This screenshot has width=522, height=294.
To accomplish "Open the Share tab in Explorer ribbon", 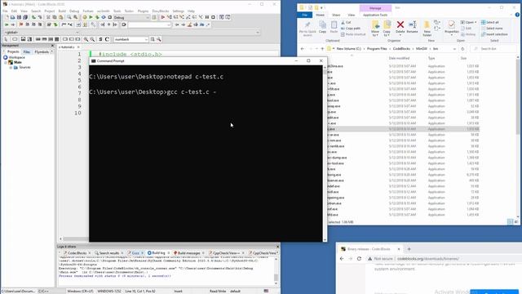I will pos(336,15).
